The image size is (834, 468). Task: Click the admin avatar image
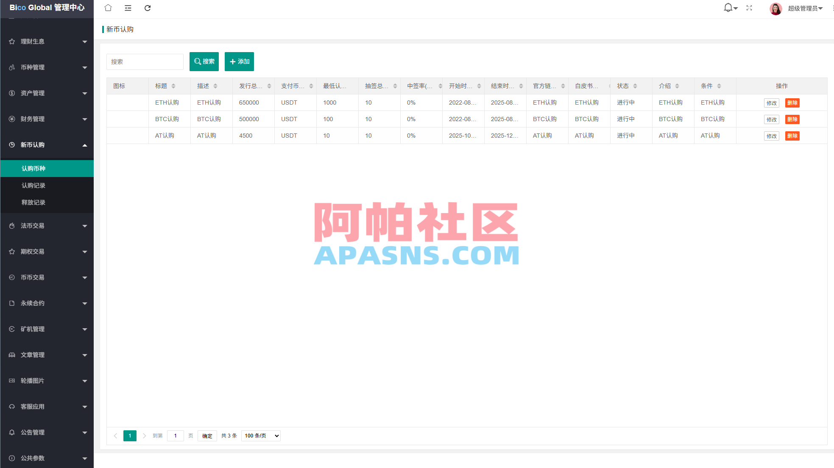775,8
